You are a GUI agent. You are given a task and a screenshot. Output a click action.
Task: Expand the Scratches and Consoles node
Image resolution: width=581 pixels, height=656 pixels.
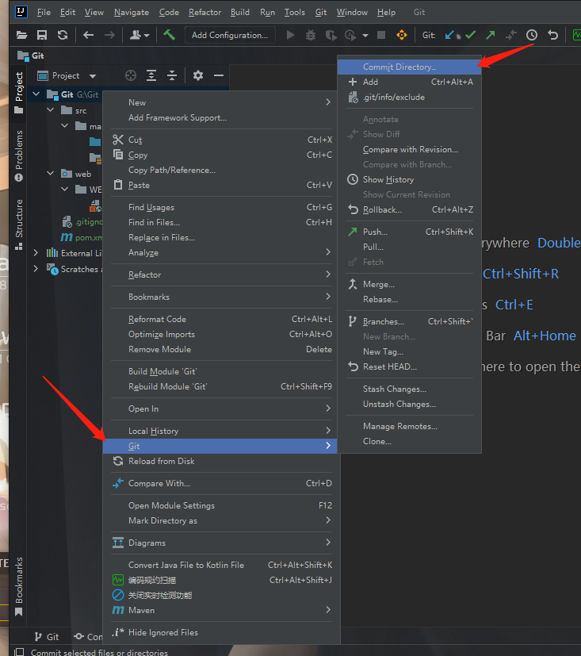36,269
